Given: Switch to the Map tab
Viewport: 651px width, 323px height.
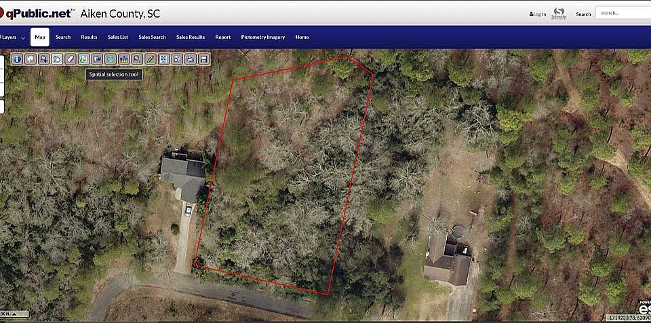Looking at the screenshot, I should click(40, 37).
